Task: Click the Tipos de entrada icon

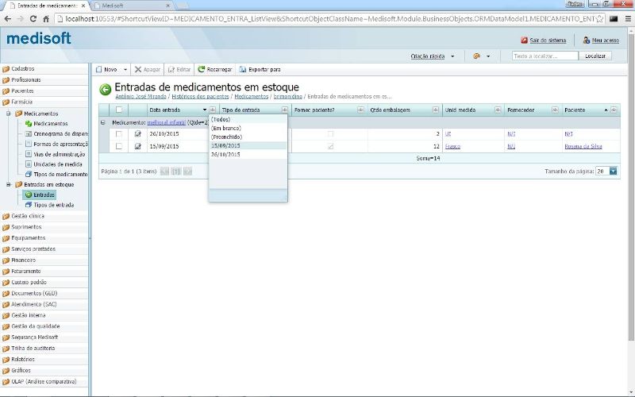Action: coord(29,205)
